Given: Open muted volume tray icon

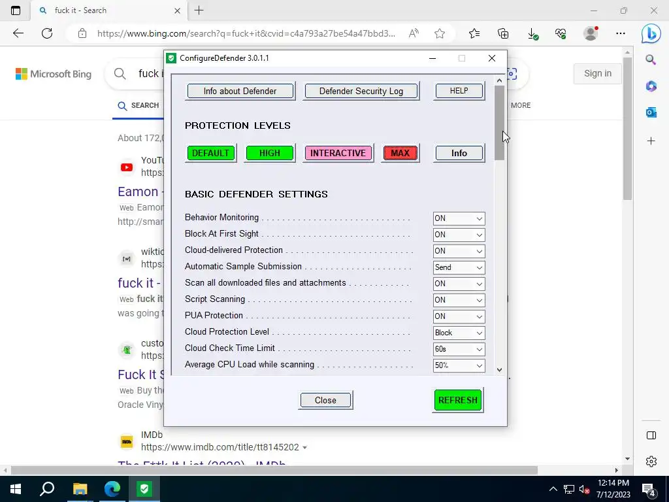Looking at the screenshot, I should coord(584,489).
